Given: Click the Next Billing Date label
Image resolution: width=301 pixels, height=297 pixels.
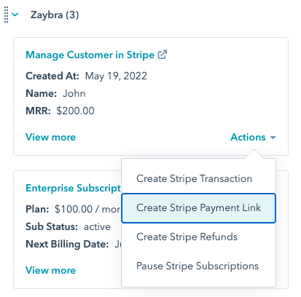Looking at the screenshot, I should point(67,244).
